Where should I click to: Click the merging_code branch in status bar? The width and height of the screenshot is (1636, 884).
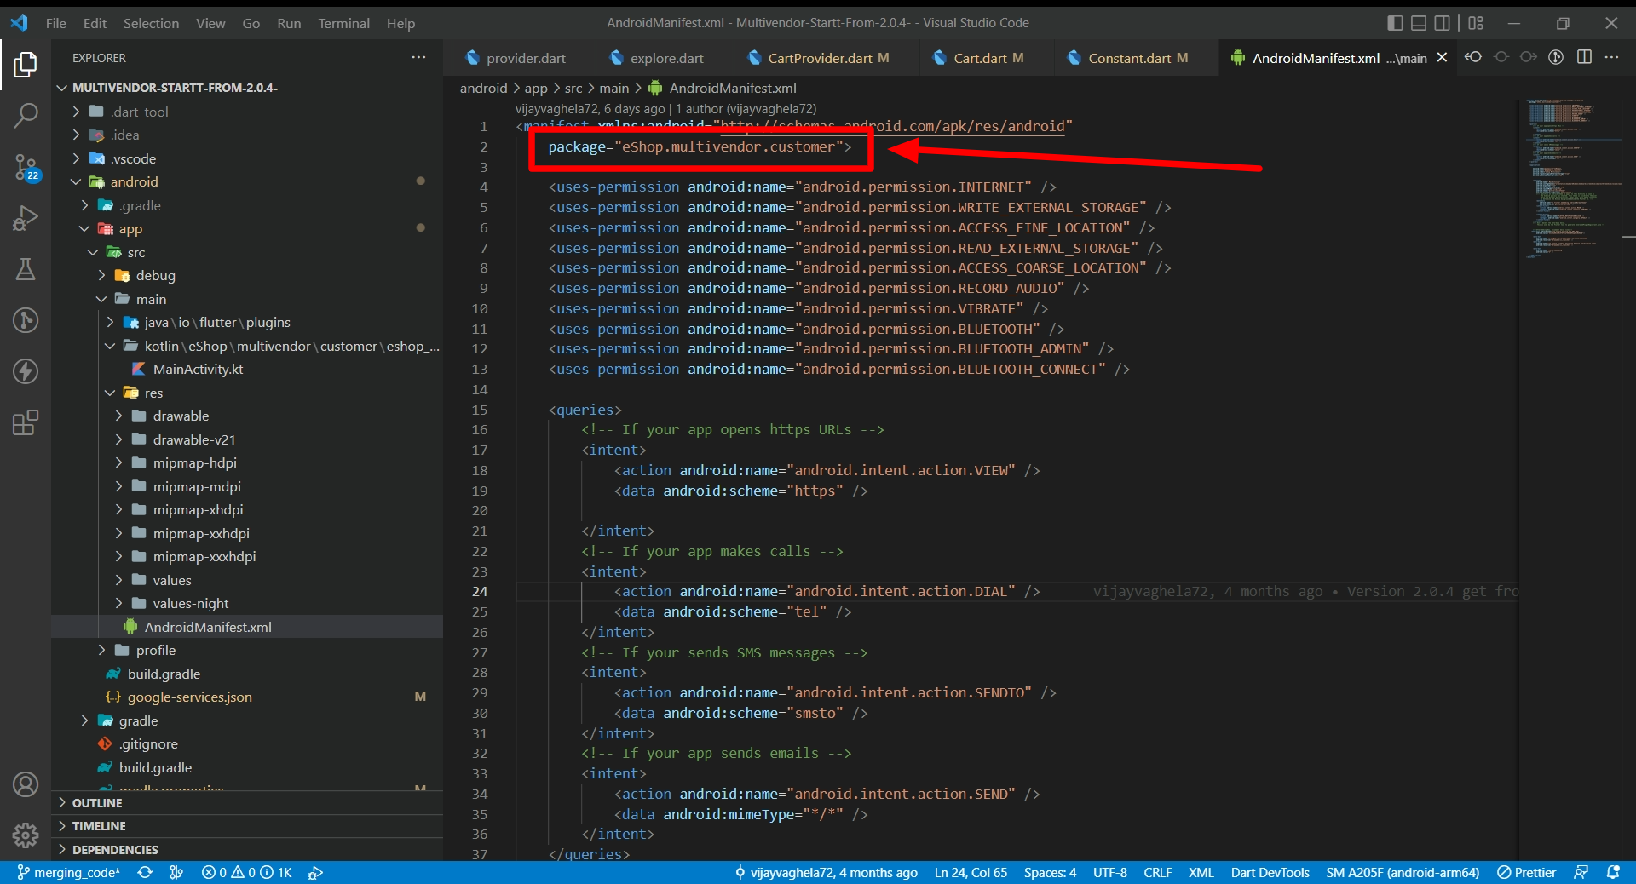(x=69, y=872)
